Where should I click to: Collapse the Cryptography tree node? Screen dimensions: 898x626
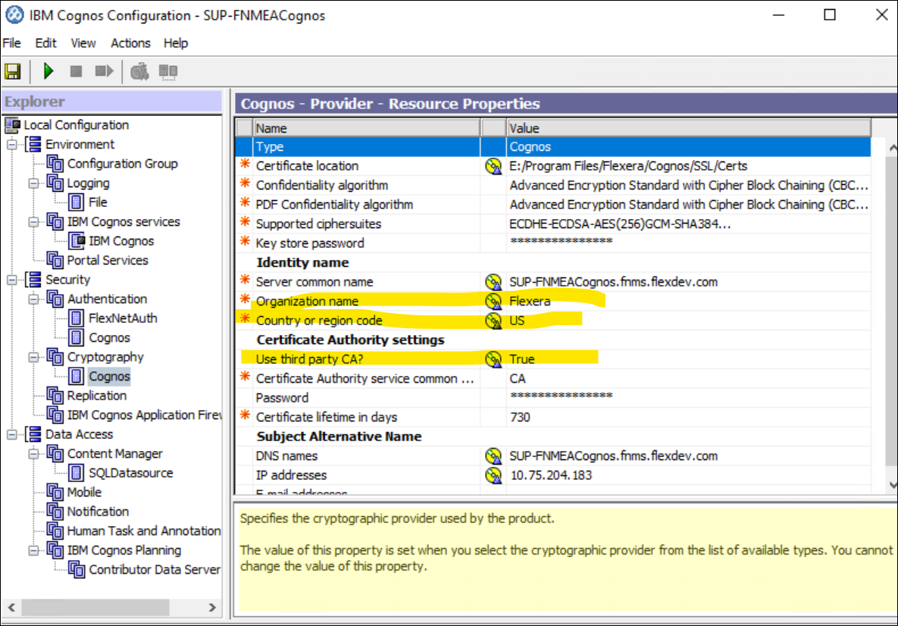click(34, 358)
